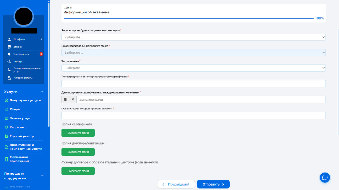Go to Popular services (Популярные услуги)
Screen dimensions: 339x190
click(25, 100)
